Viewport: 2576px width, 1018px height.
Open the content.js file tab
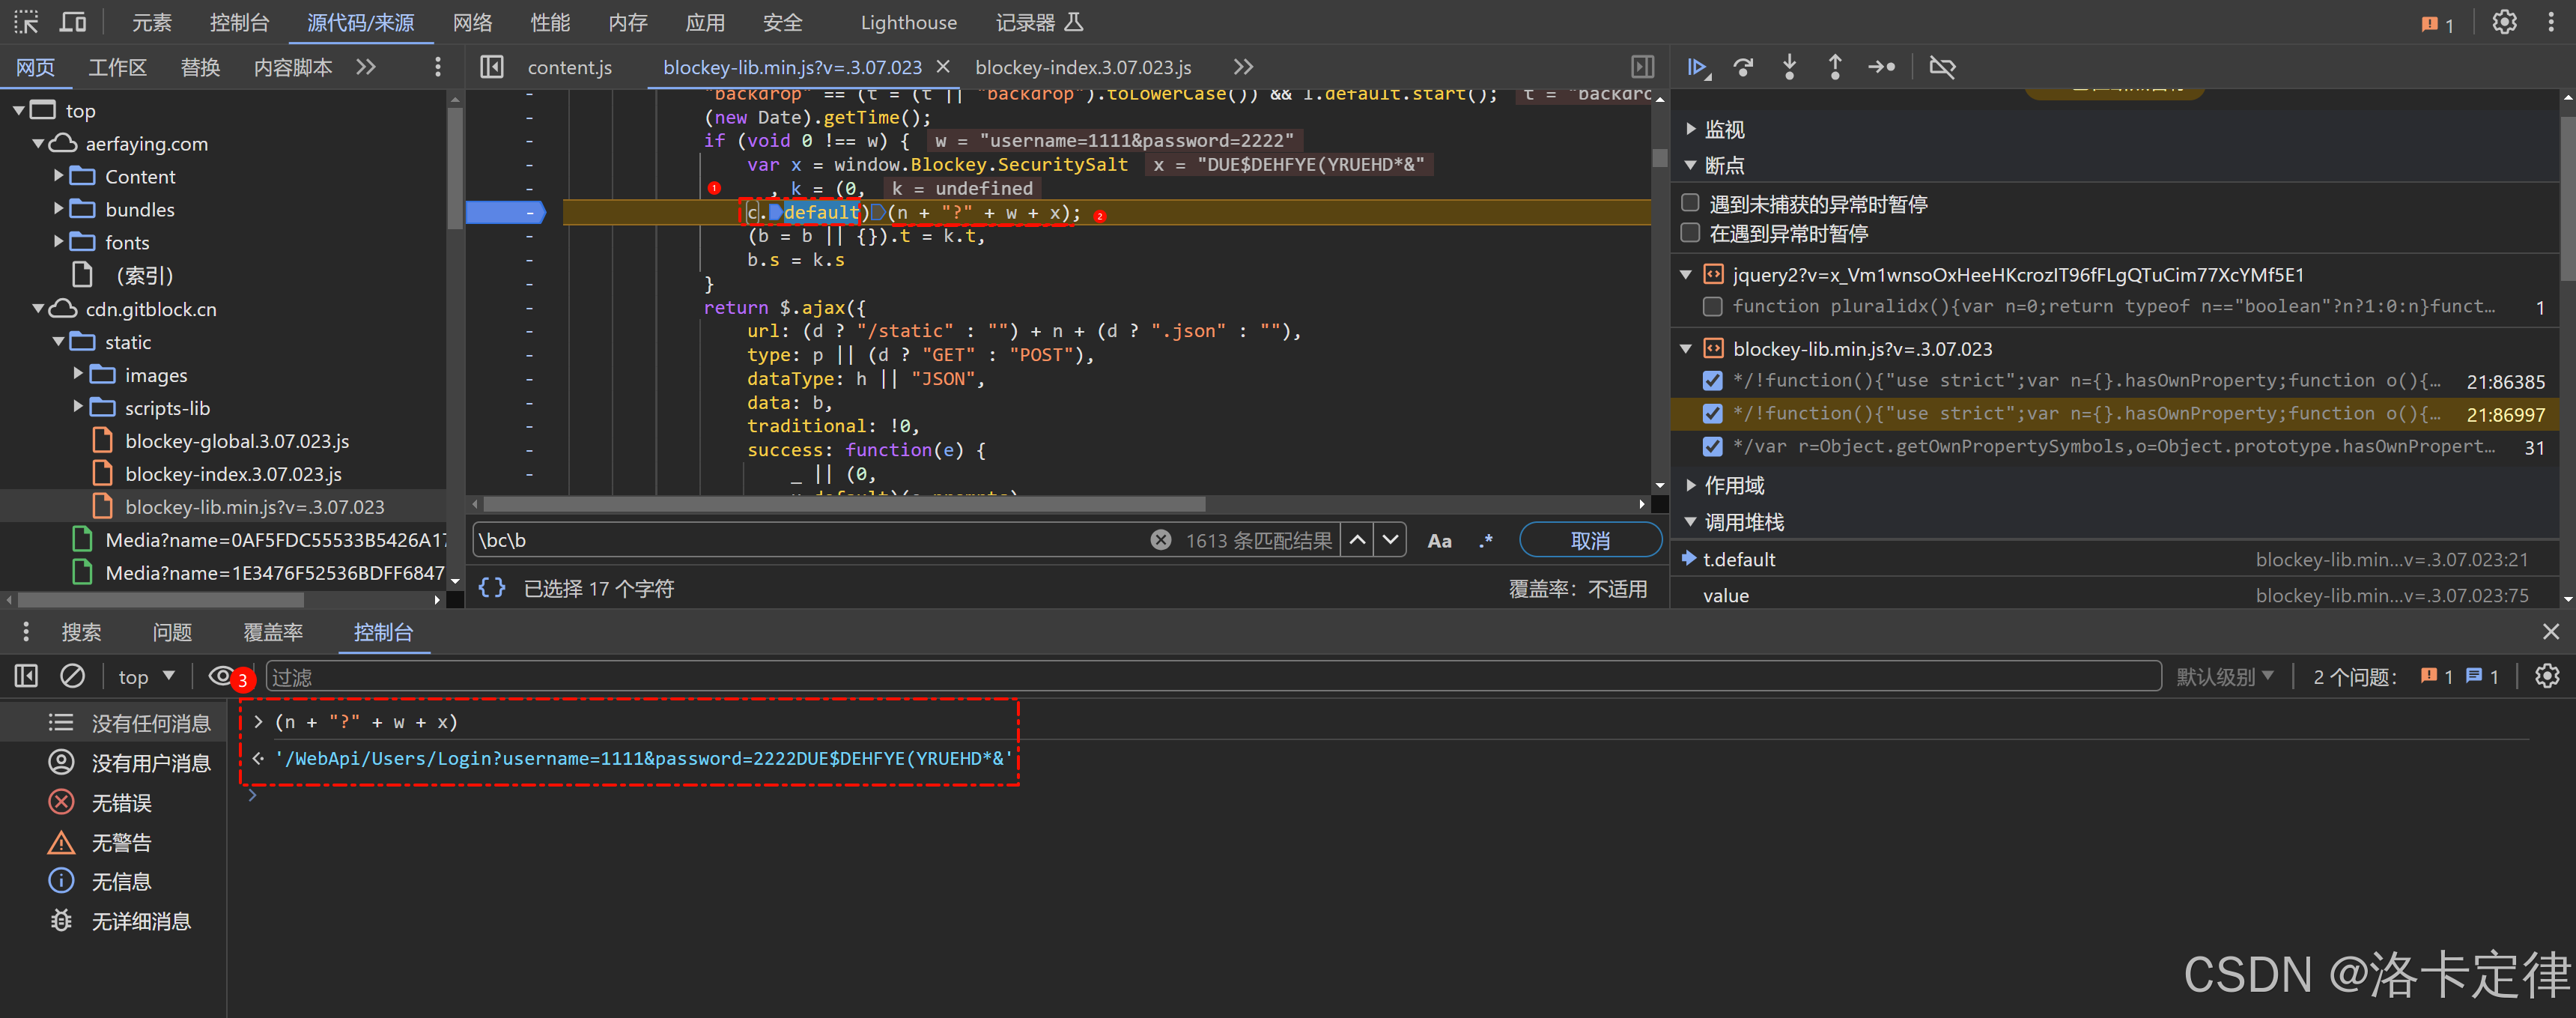point(569,67)
